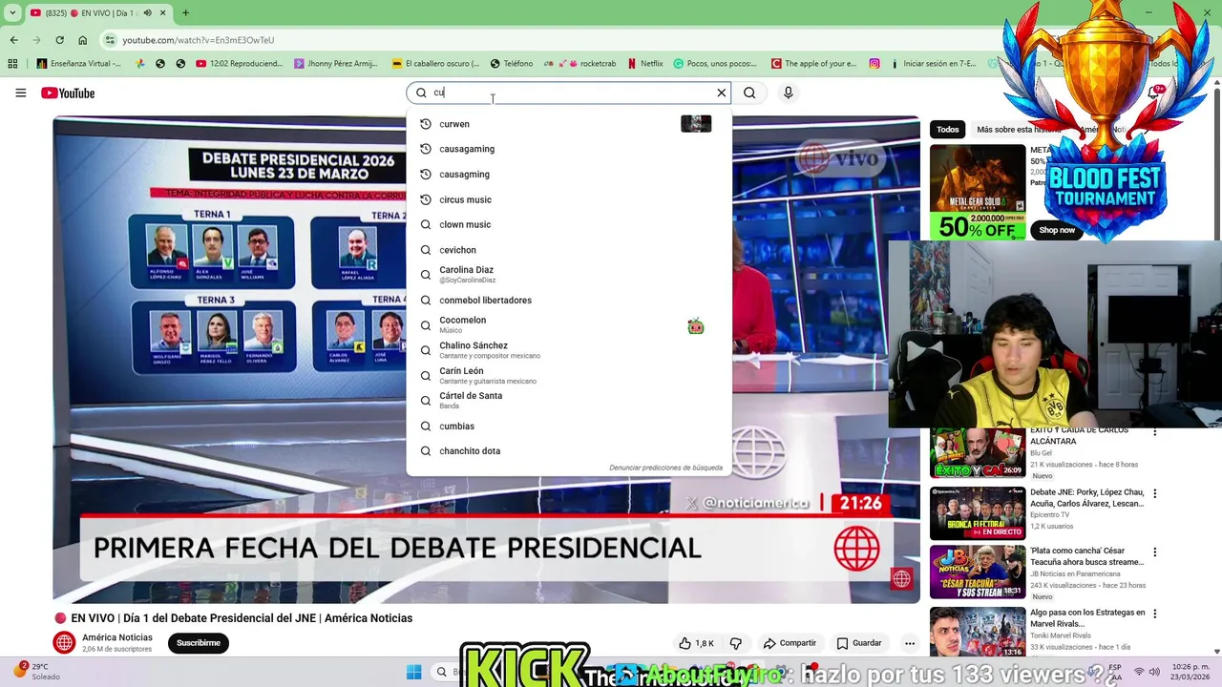Image resolution: width=1222 pixels, height=687 pixels.
Task: Open the apps grid in bookmarks bar
Action: [x=12, y=64]
